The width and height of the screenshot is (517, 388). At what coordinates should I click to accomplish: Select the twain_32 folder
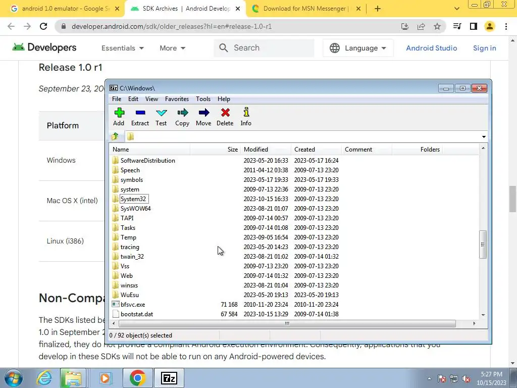132,256
